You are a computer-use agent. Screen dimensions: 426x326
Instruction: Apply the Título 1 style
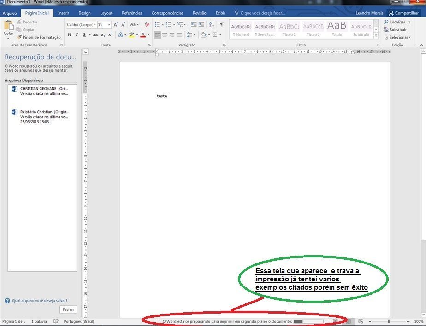point(289,29)
